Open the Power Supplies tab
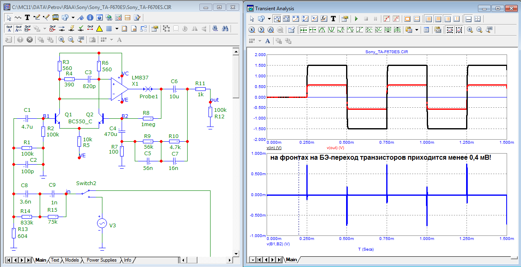 [102, 260]
